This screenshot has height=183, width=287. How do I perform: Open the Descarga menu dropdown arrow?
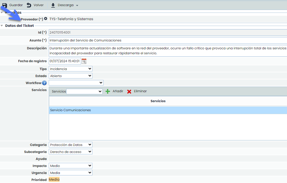coord(77,6)
